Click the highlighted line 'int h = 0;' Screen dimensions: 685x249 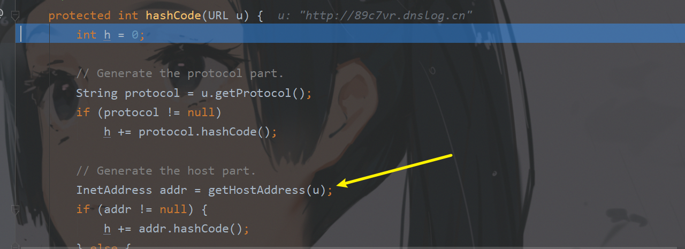click(110, 35)
